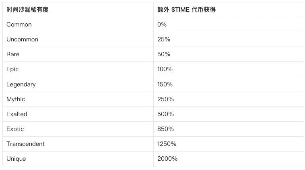Screen dimensions: 305x170
Task: Select the 250% bonus cell
Action: [165, 99]
